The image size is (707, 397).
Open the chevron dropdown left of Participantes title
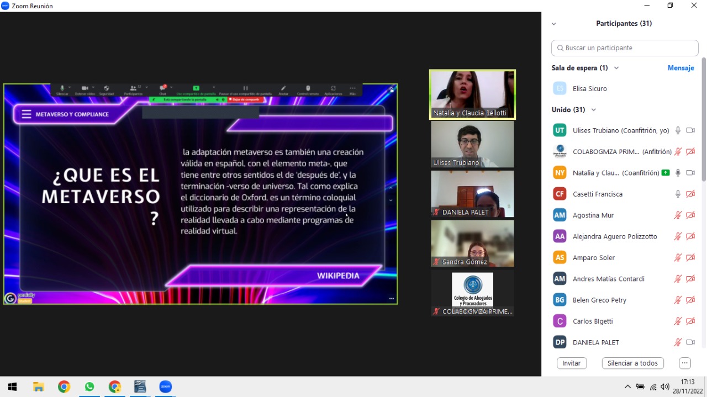[x=554, y=24]
